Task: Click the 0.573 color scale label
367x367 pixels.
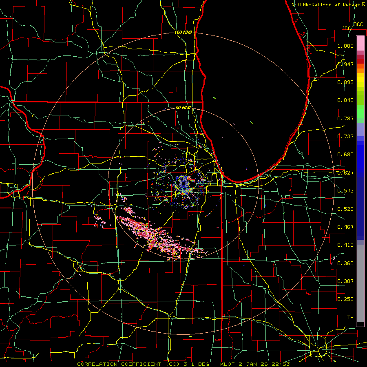Action: (x=345, y=191)
